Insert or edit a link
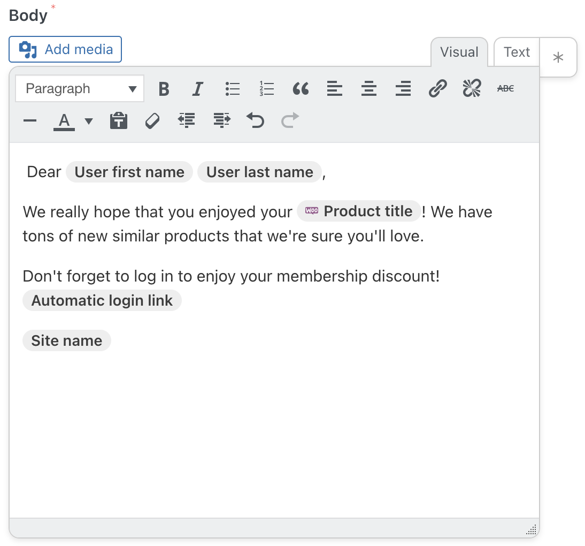This screenshot has height=546, width=585. pyautogui.click(x=437, y=89)
